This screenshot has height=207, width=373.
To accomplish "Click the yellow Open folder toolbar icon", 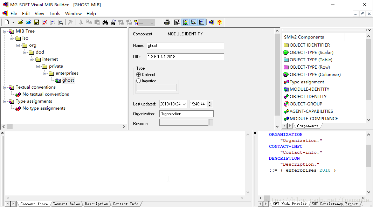I will (x=20, y=22).
